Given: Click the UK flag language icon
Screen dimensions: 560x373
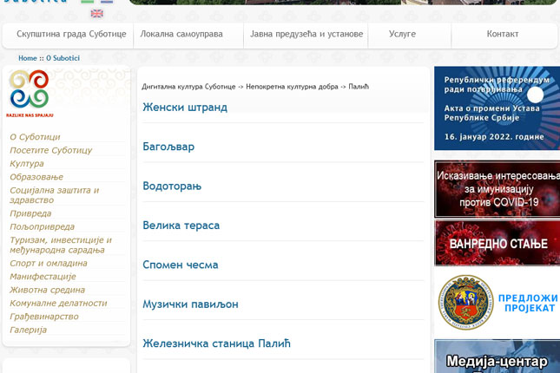Looking at the screenshot, I should (97, 13).
